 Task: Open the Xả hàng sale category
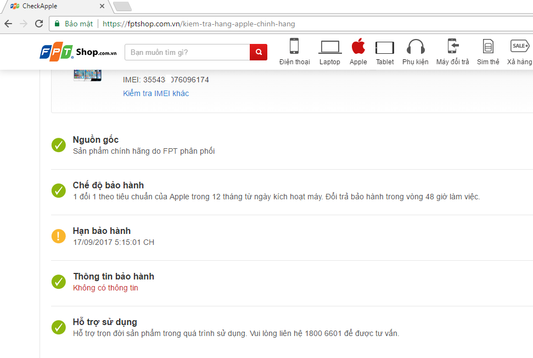coord(520,52)
